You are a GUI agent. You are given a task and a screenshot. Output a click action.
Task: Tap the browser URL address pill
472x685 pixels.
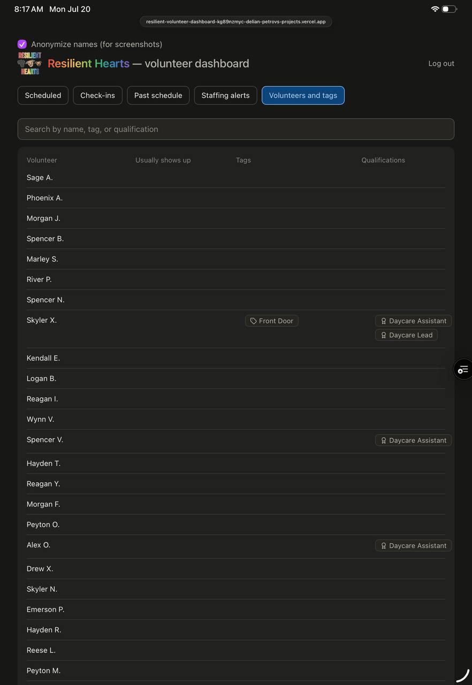(236, 21)
